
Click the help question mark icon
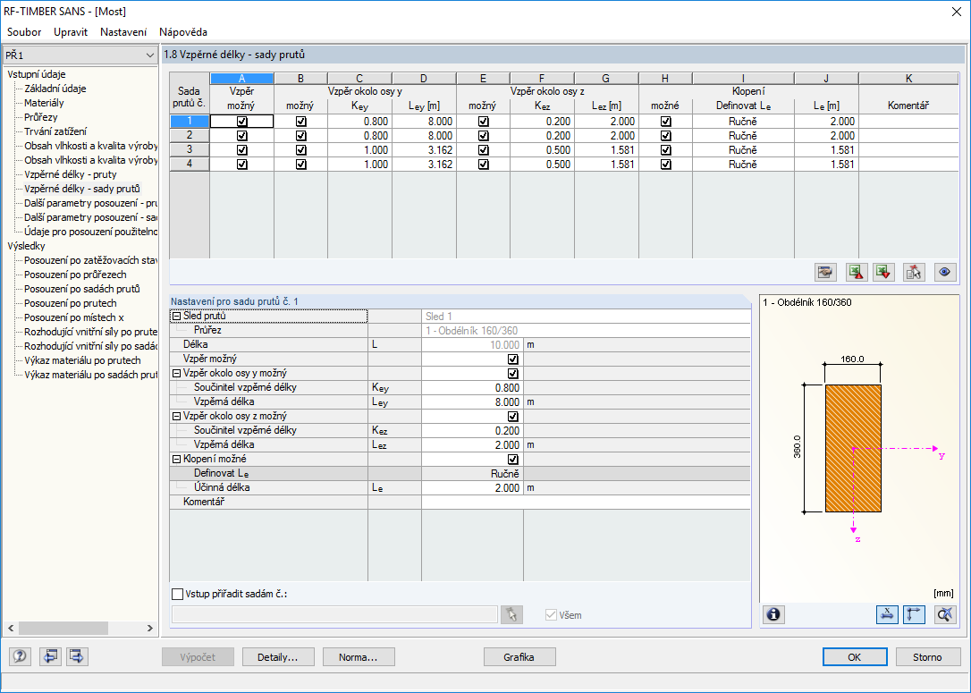[x=20, y=657]
